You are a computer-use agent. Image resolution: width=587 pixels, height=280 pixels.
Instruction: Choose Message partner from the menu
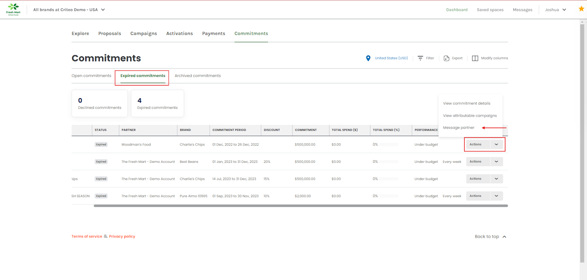tap(459, 128)
